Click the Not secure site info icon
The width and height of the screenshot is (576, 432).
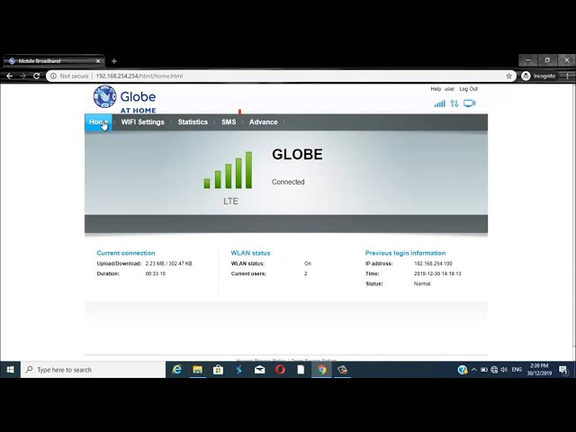click(x=53, y=76)
